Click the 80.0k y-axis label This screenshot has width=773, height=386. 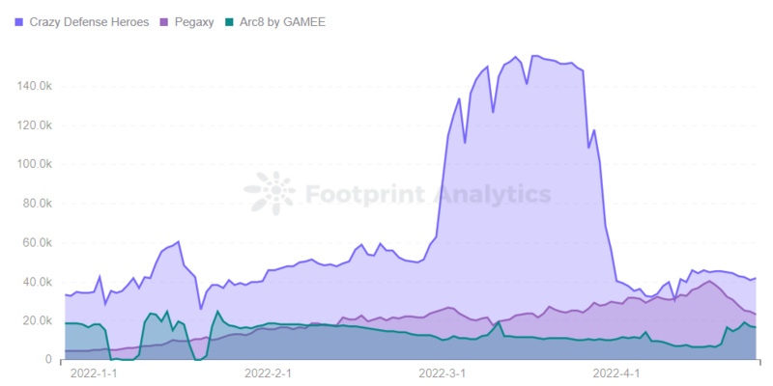(37, 204)
